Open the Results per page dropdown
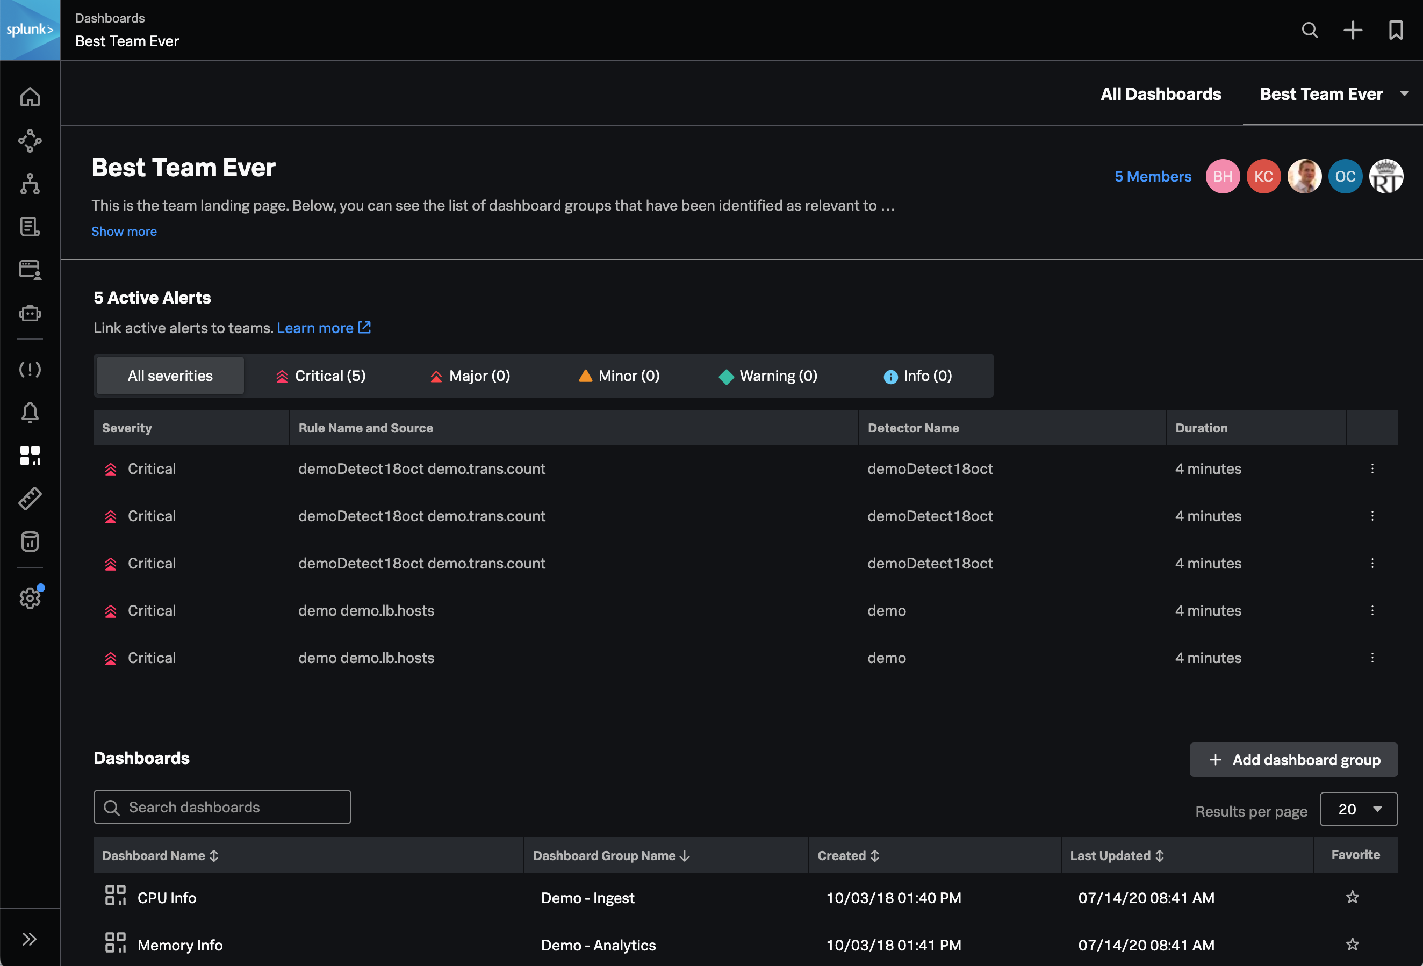Viewport: 1423px width, 966px height. click(x=1359, y=809)
